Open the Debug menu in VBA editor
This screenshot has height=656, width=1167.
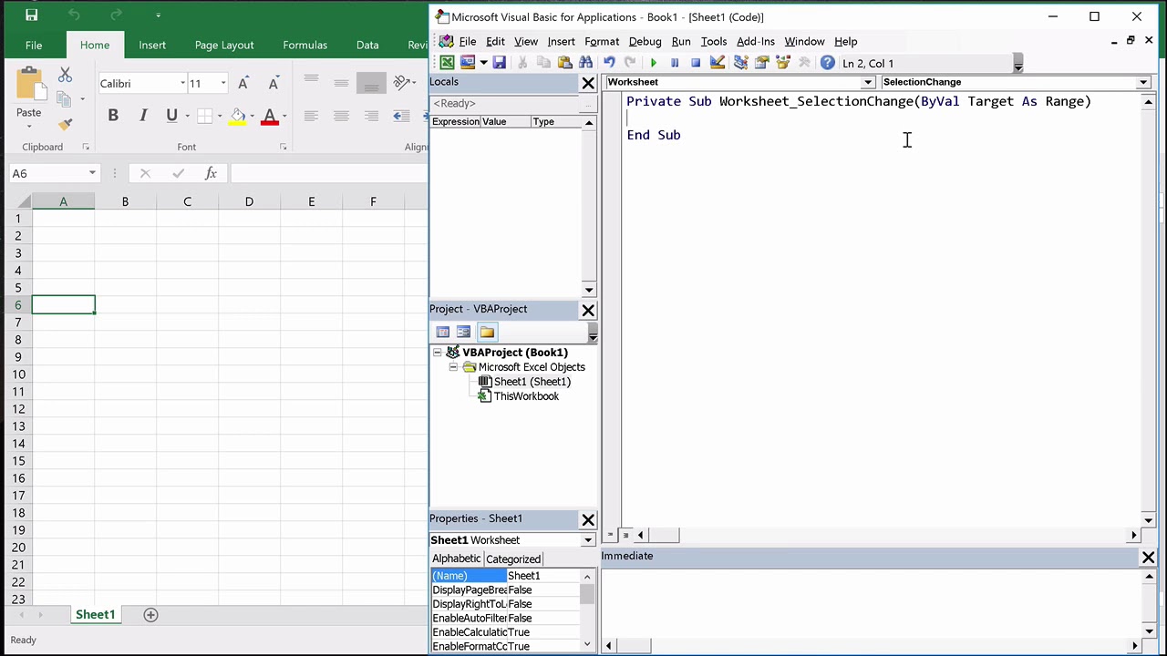coord(645,41)
